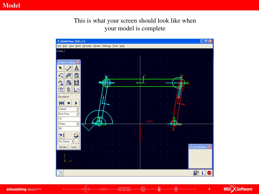This screenshot has width=259, height=194.
Task: Click the Simulation label in toolbox
Action: (63, 97)
